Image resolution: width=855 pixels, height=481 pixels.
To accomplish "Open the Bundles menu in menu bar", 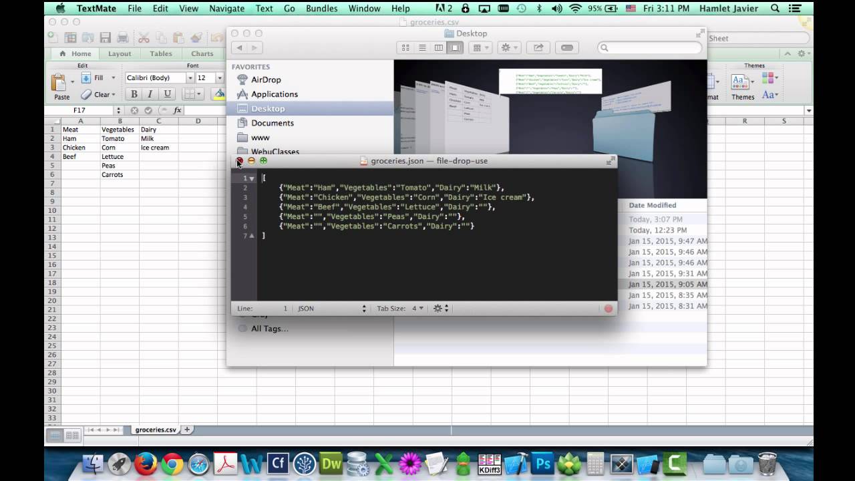I will pos(323,8).
